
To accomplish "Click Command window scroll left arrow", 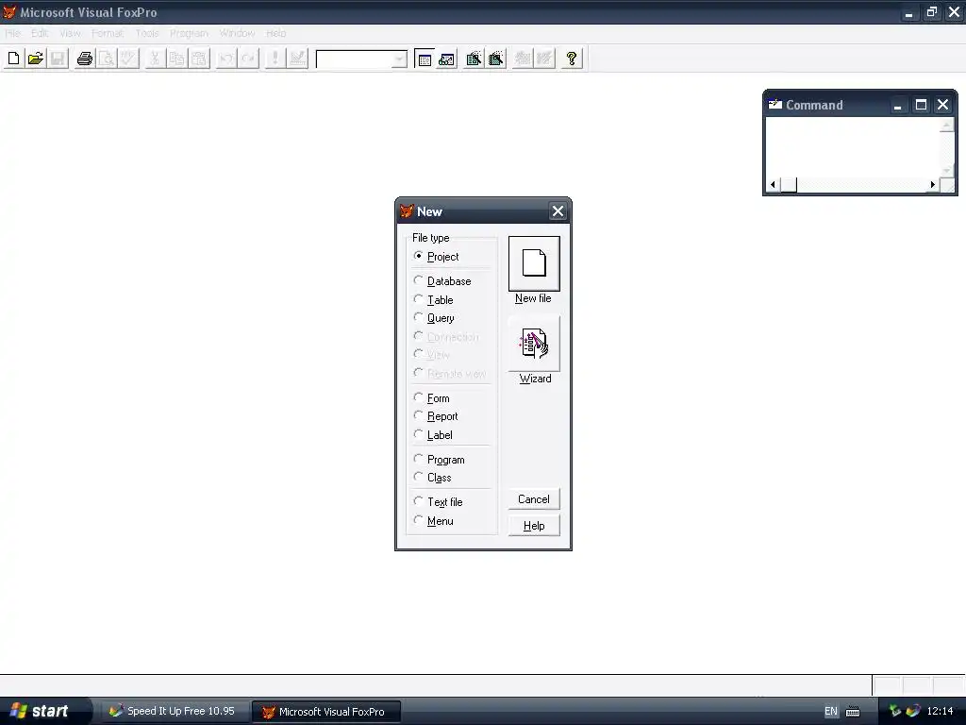I will pyautogui.click(x=774, y=184).
